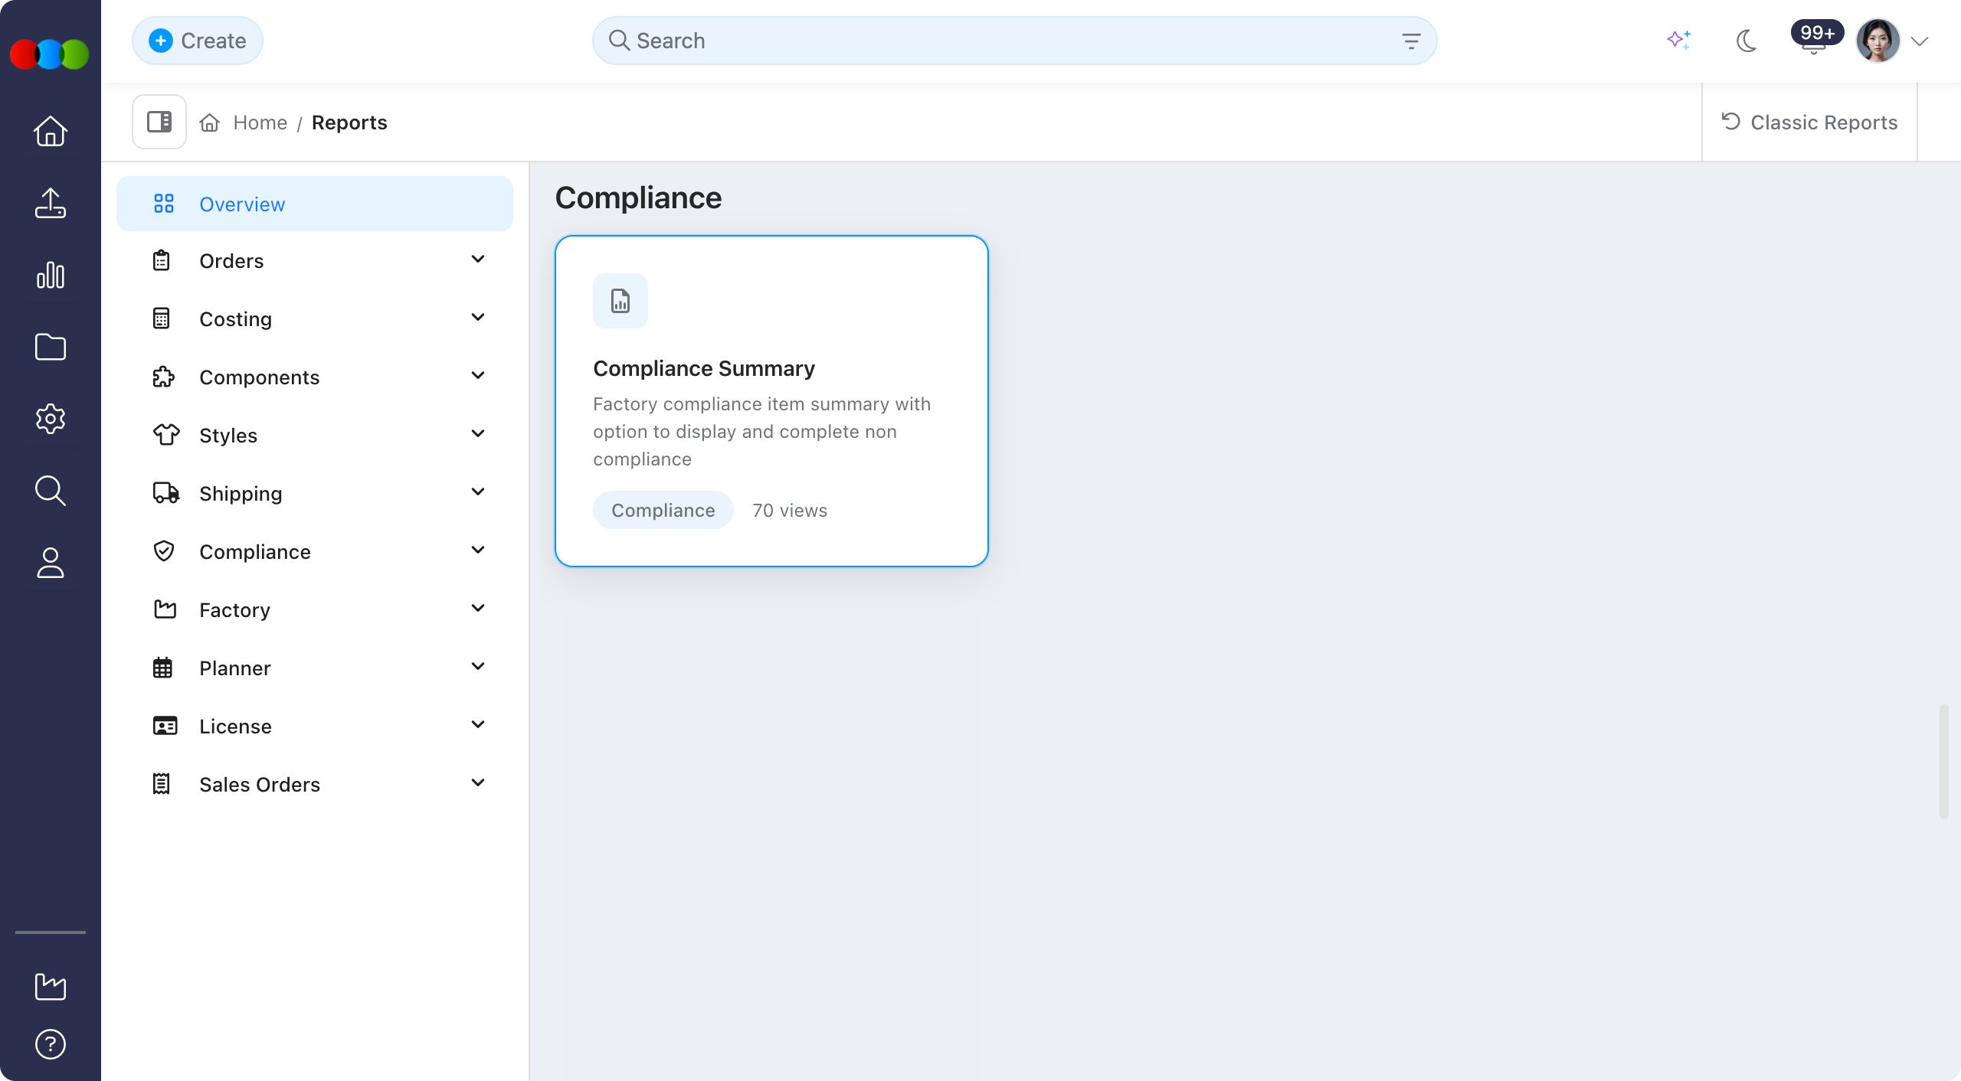Screen dimensions: 1961x1081
Task: Click the Costing calculator icon
Action: pos(162,319)
